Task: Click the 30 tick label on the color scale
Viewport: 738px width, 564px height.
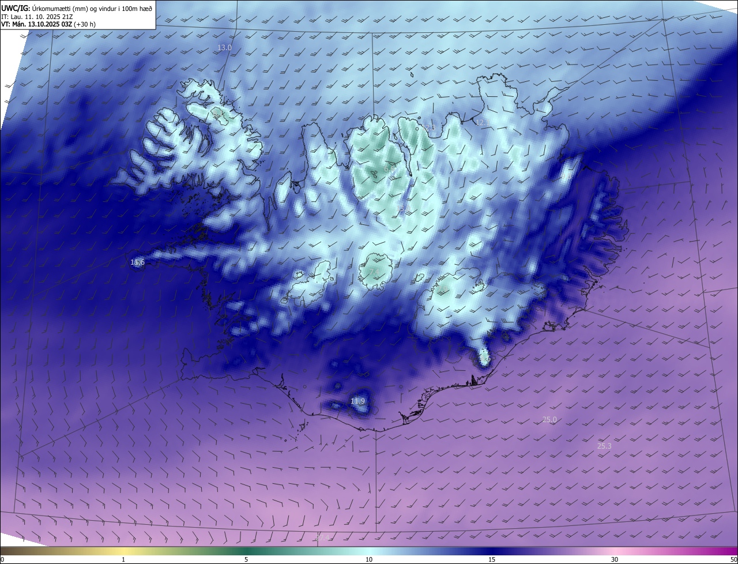Action: [x=615, y=559]
